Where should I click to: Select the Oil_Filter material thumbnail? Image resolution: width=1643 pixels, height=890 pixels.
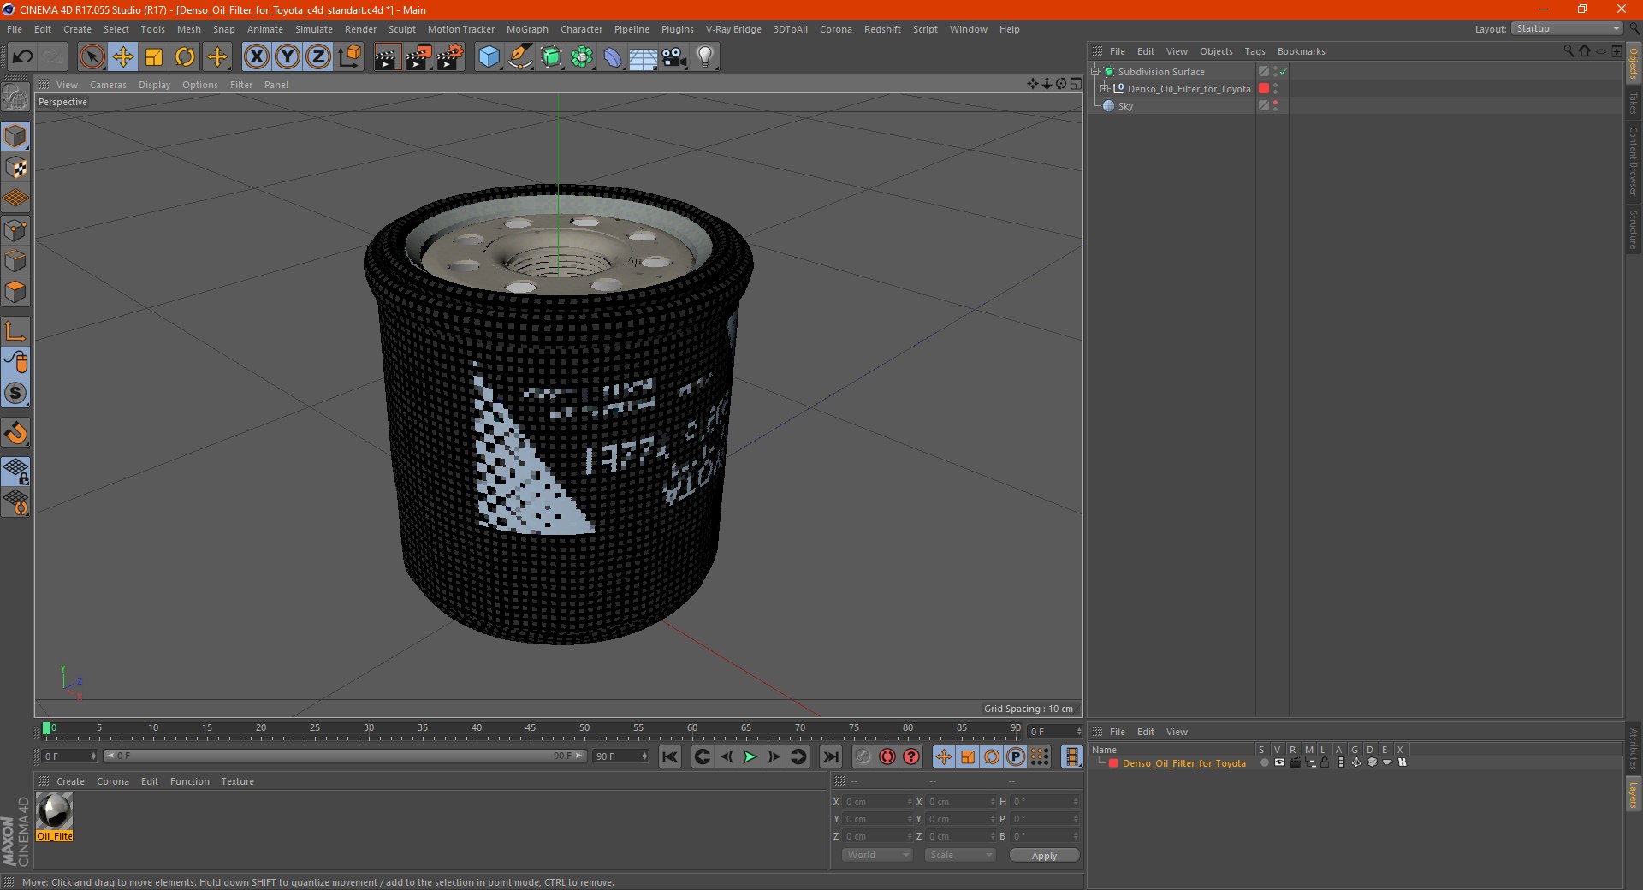click(x=55, y=811)
